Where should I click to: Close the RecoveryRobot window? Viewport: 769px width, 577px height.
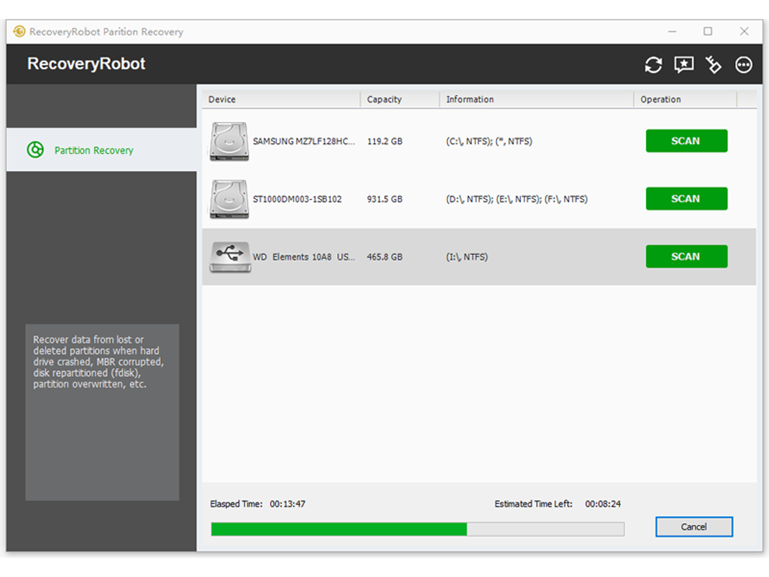744,32
